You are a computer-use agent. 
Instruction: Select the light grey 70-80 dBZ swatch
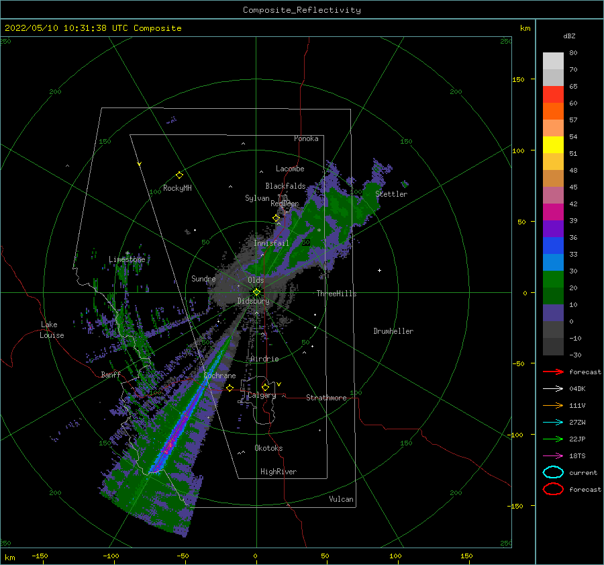coord(553,61)
